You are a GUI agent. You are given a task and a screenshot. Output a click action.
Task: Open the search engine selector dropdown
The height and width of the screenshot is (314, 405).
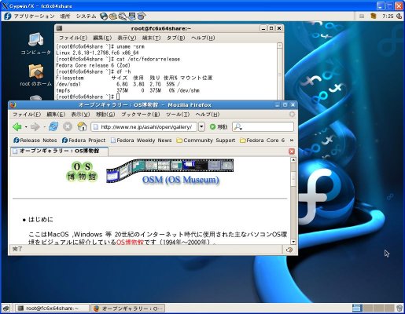pyautogui.click(x=238, y=127)
